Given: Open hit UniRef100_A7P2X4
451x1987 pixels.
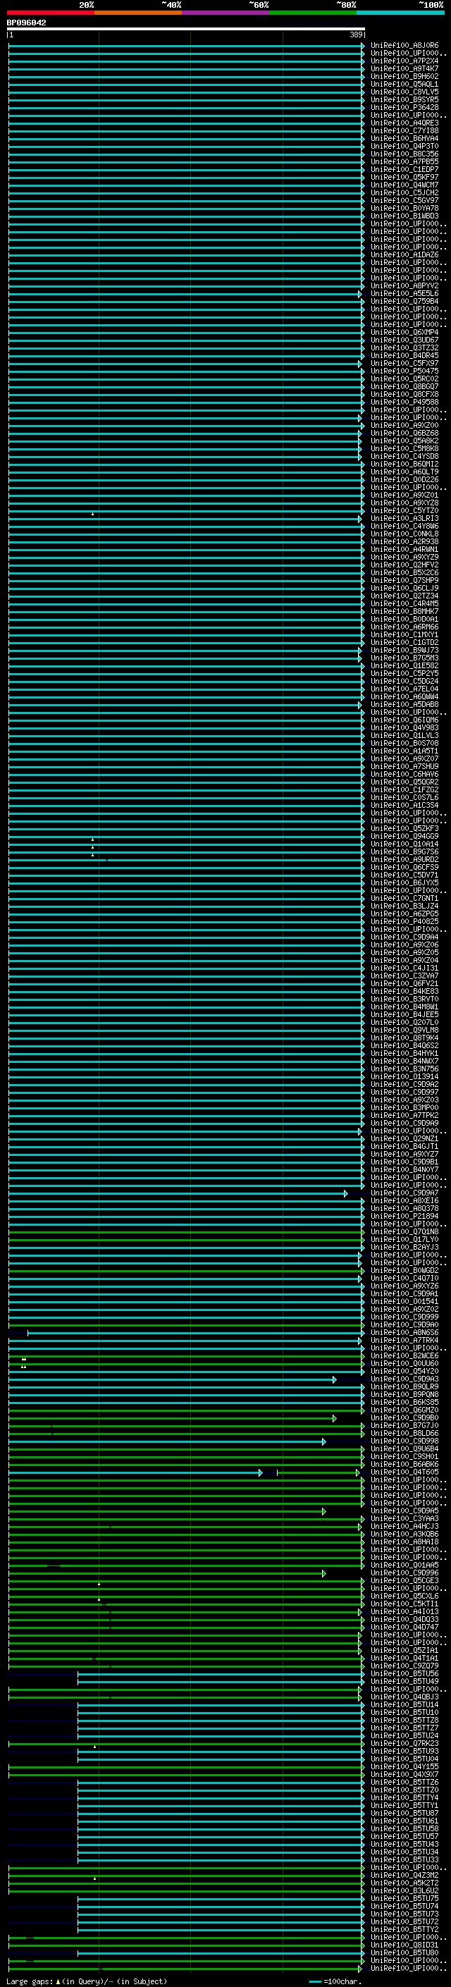Looking at the screenshot, I should click(x=404, y=61).
